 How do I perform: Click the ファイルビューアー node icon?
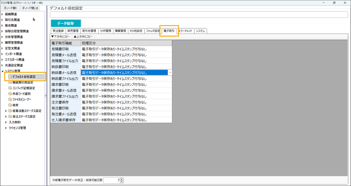(x=10, y=99)
